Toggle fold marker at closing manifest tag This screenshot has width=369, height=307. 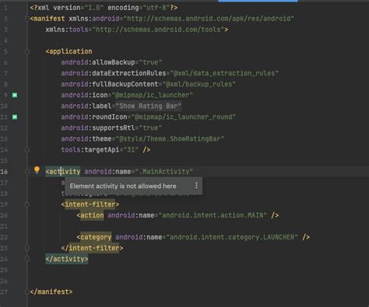(26, 291)
